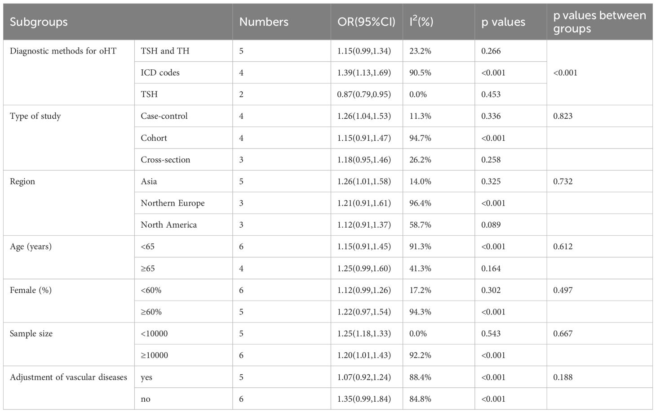The height and width of the screenshot is (413, 656).
Task: Click the "Female (%)" row label
Action: (x=31, y=290)
